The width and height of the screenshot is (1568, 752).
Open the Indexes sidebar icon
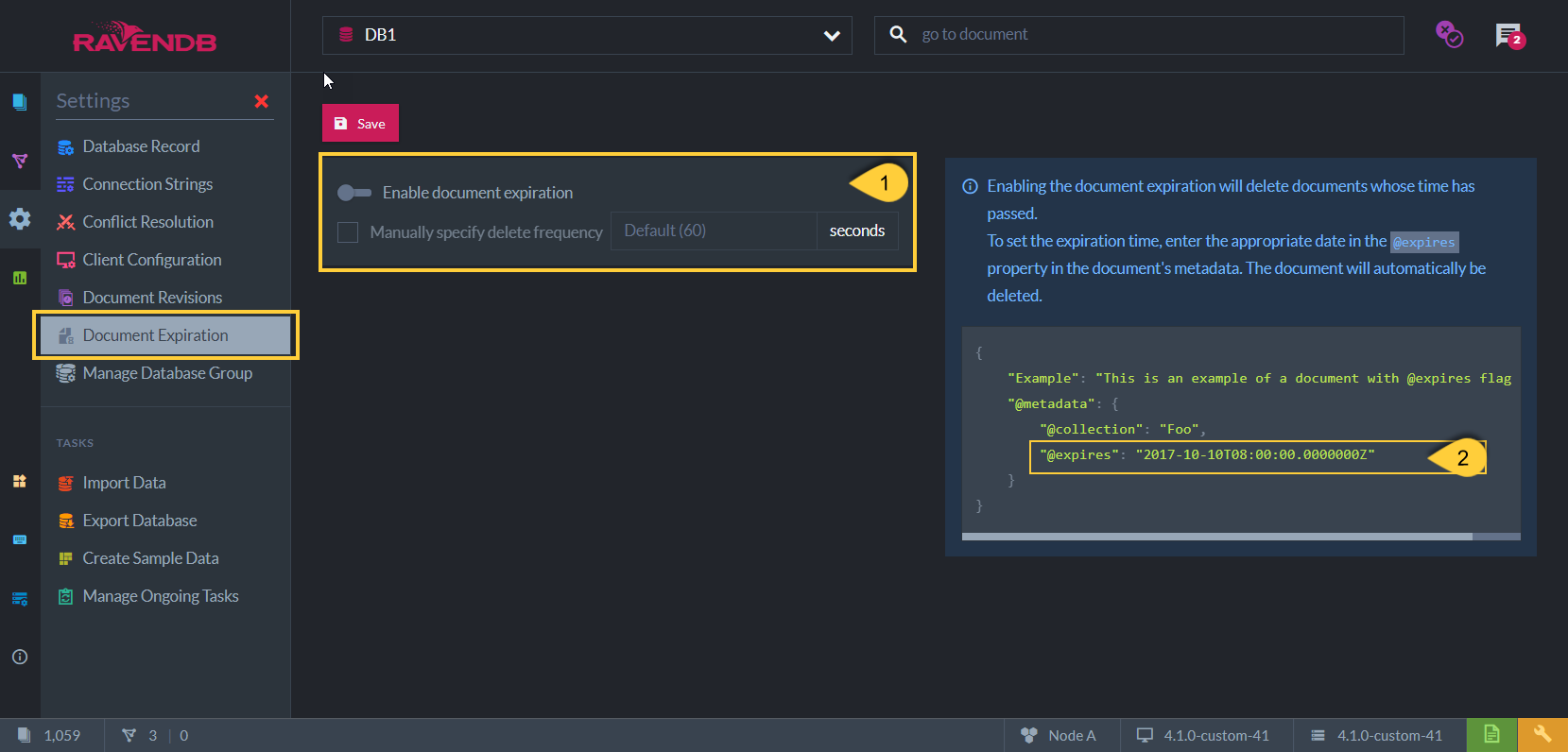click(19, 162)
